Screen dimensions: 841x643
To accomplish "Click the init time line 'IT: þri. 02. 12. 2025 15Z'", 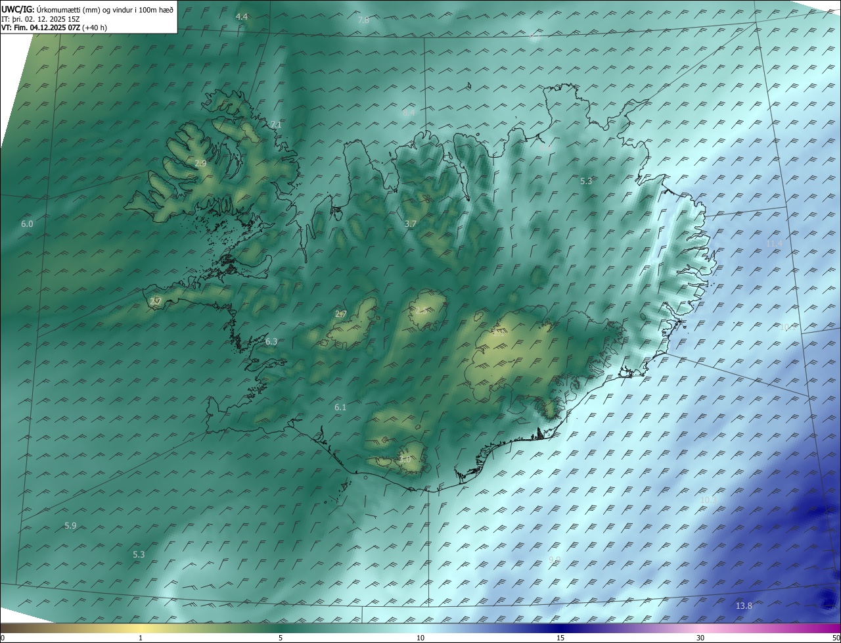I will point(41,19).
